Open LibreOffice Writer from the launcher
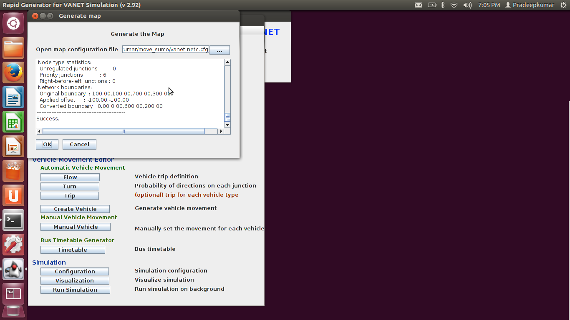Viewport: 570px width, 320px height. [13, 97]
